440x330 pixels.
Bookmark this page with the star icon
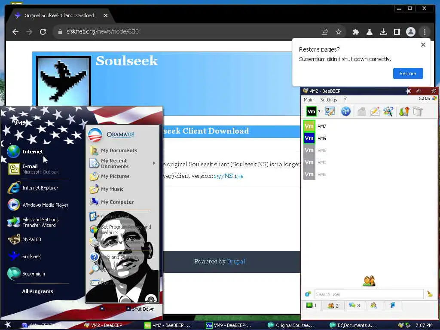point(339,32)
